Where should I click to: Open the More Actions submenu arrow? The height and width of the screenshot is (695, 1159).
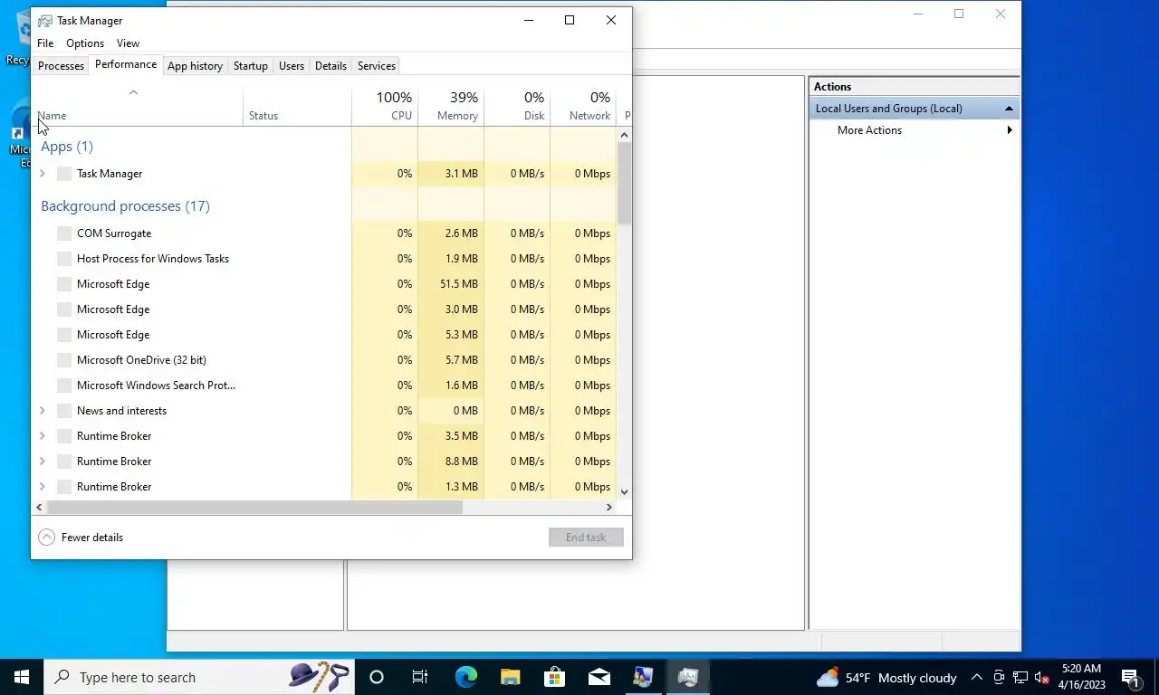coord(1010,130)
